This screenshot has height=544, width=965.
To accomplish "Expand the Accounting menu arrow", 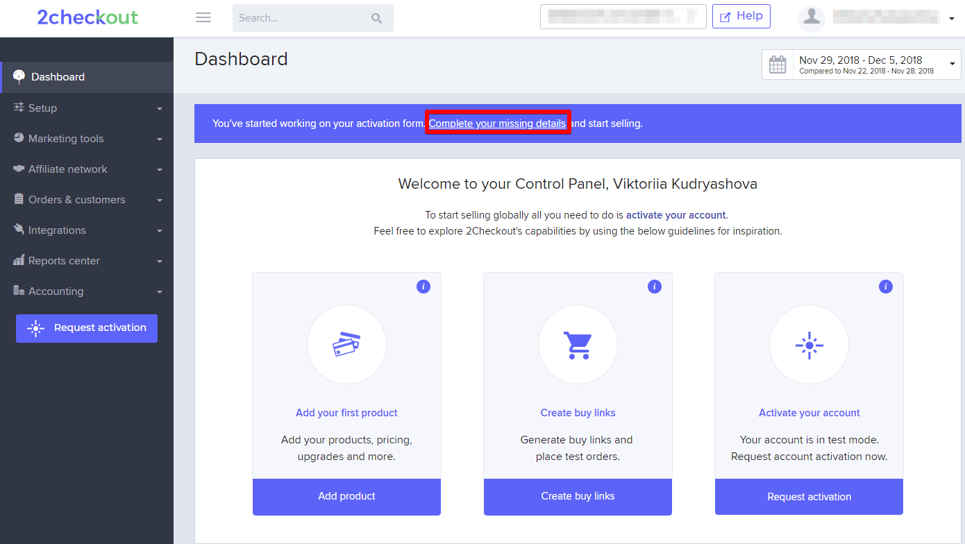I will point(160,292).
